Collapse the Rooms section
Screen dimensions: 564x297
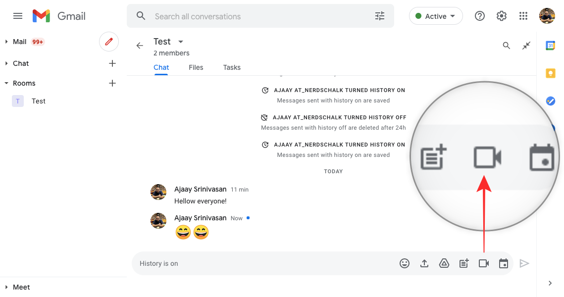pyautogui.click(x=6, y=83)
